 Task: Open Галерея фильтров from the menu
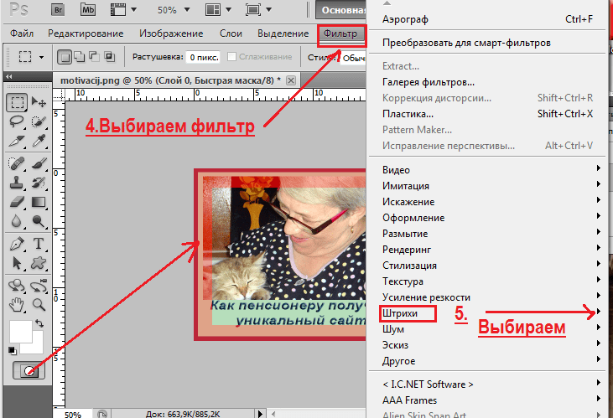pos(428,82)
